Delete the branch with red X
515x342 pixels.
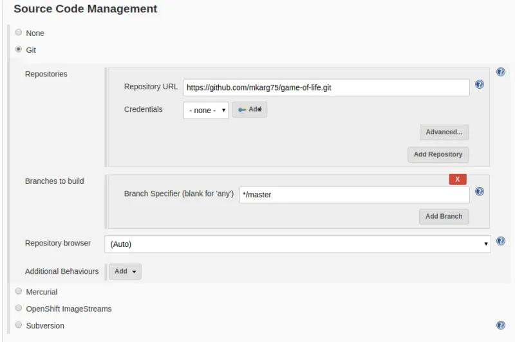pyautogui.click(x=458, y=179)
